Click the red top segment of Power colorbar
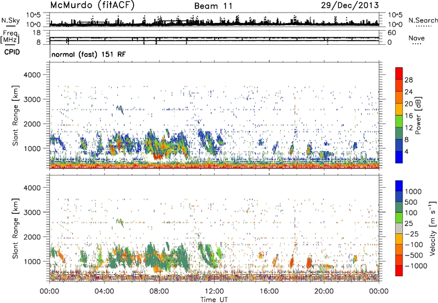This screenshot has width=438, height=303. click(x=399, y=73)
